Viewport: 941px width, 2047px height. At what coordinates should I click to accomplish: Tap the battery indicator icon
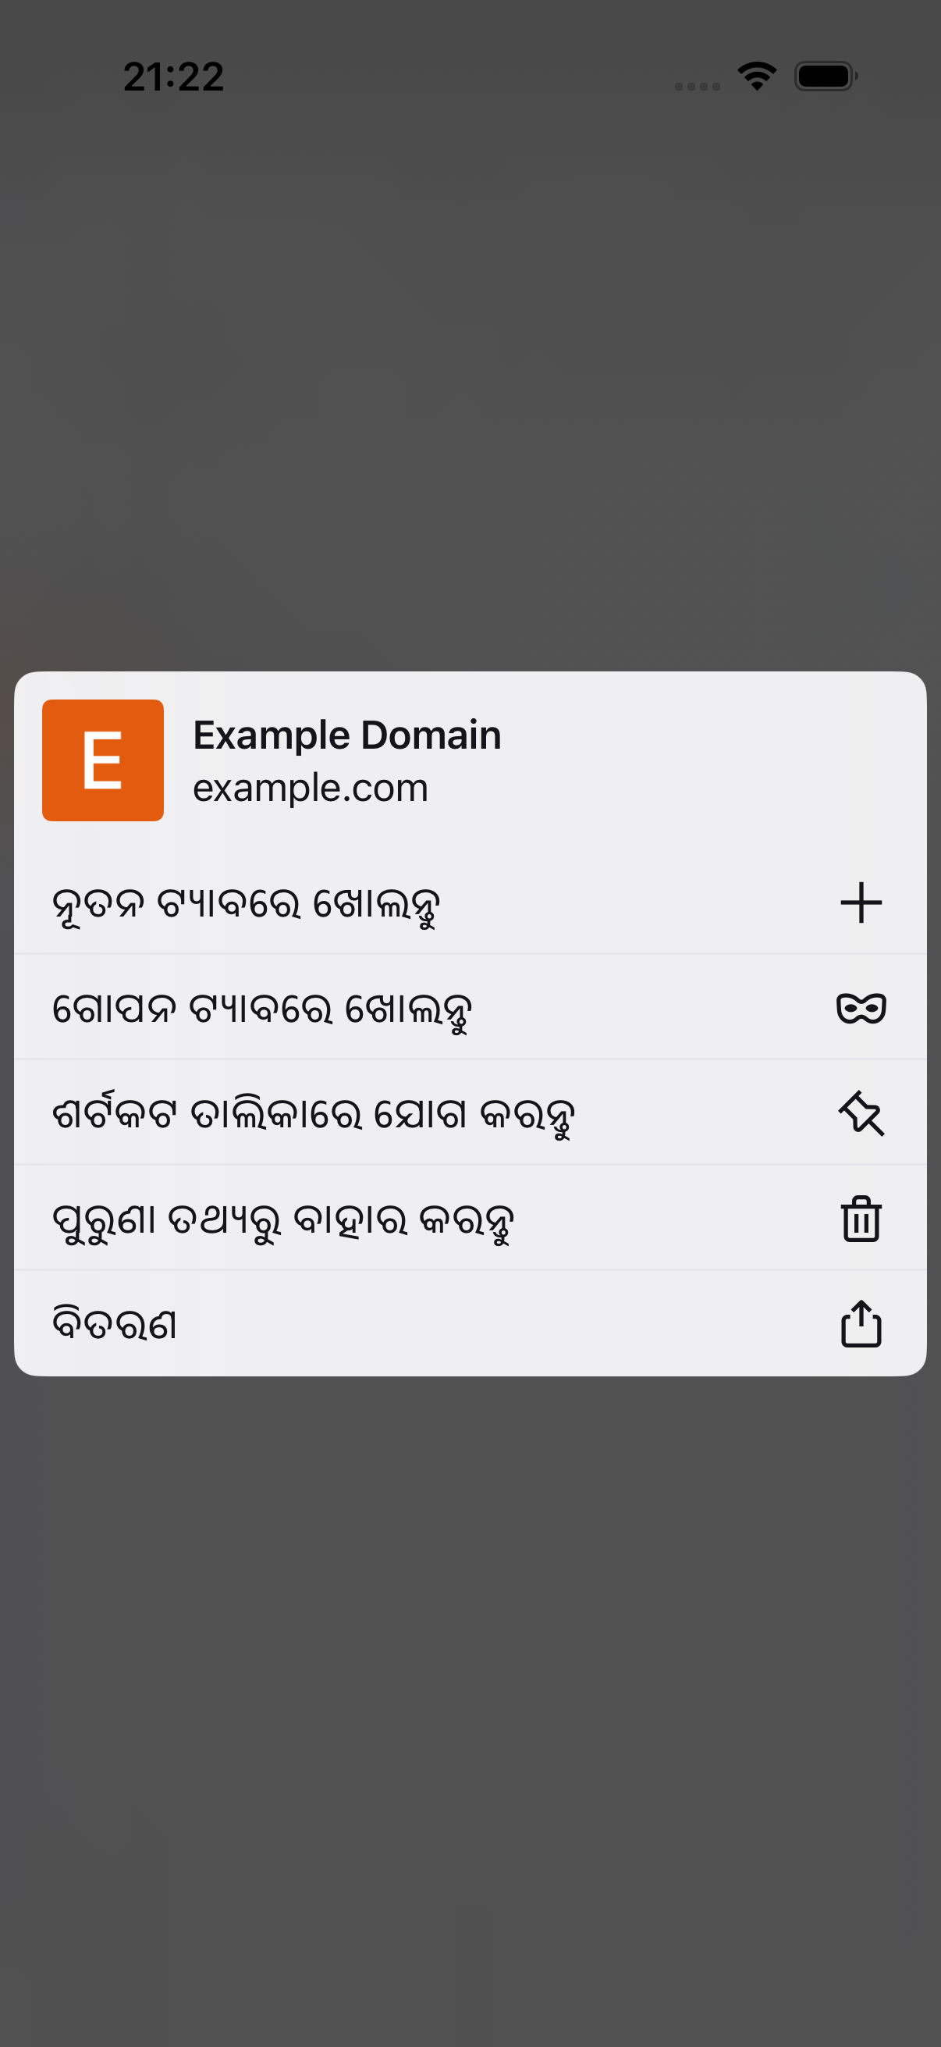coord(826,77)
